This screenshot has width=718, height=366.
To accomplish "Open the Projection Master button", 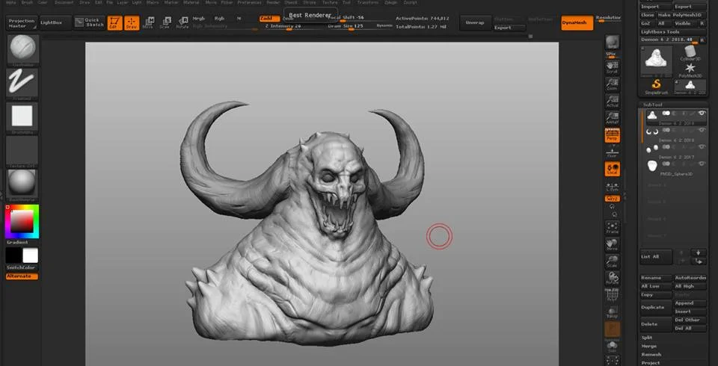I will point(22,23).
